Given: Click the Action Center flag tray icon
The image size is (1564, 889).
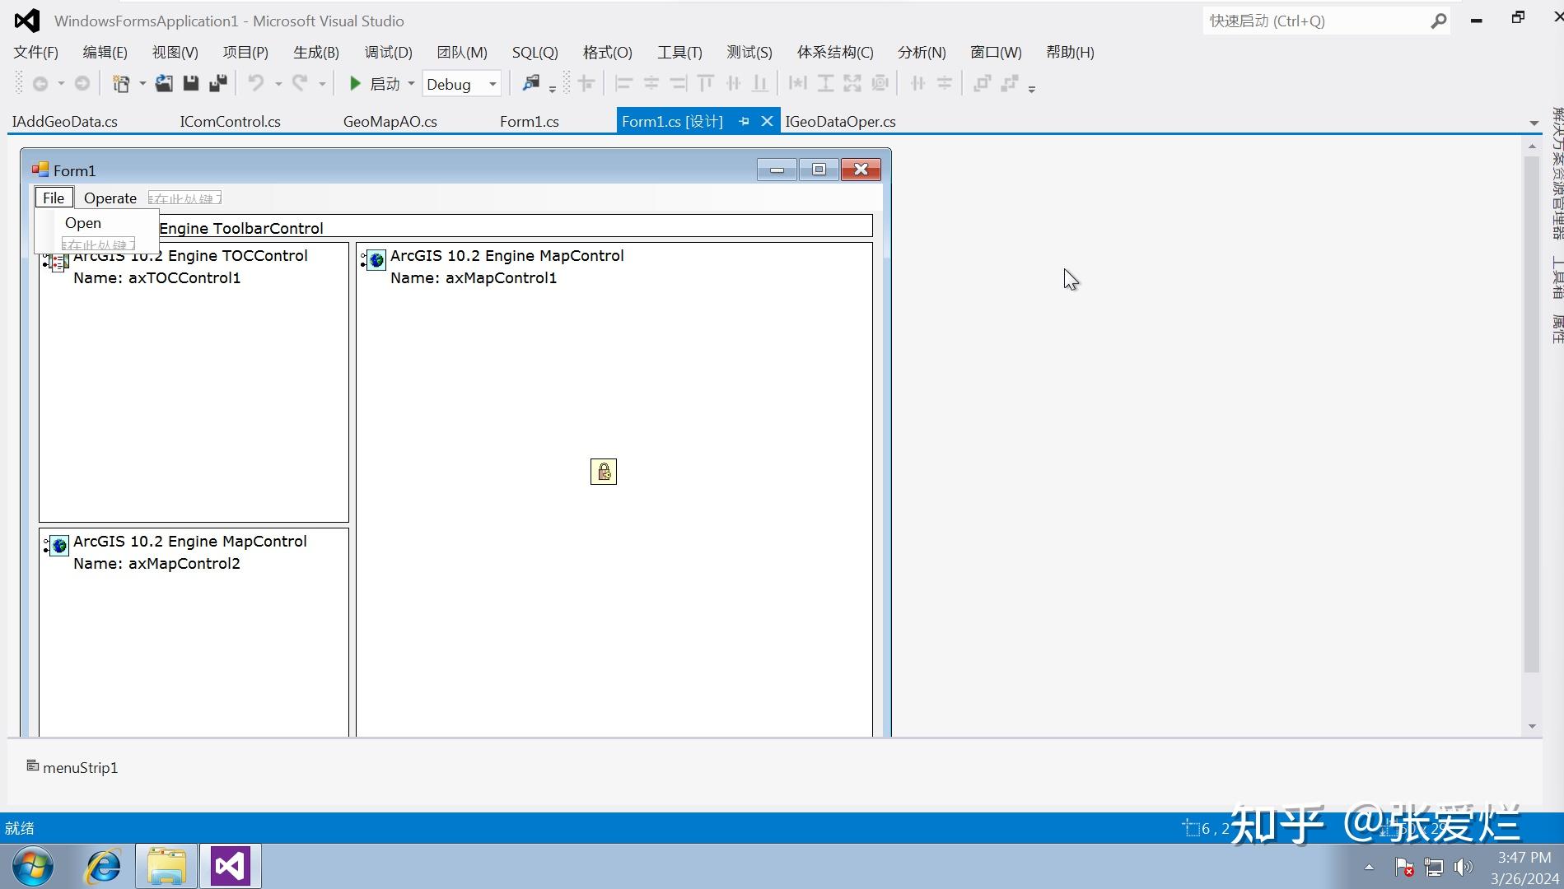Looking at the screenshot, I should point(1404,867).
